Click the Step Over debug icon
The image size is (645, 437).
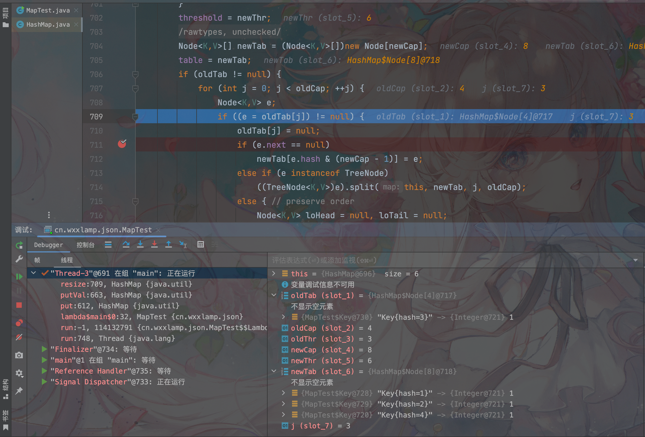[126, 244]
